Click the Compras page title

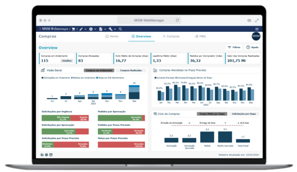click(47, 36)
